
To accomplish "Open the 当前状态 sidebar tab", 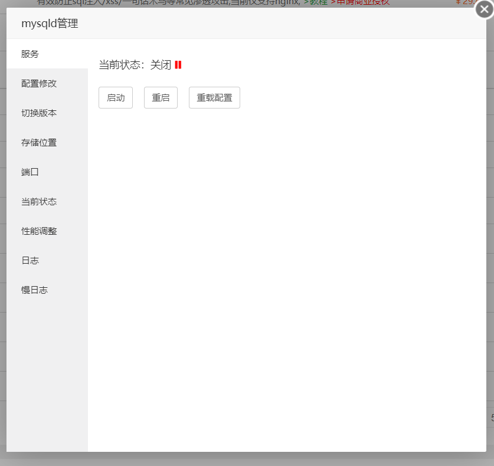I will 47,202.
